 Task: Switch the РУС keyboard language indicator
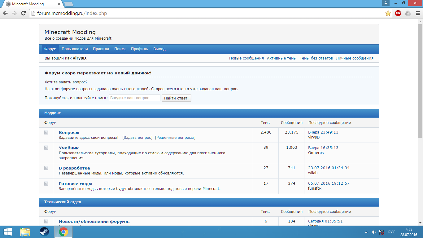[392, 232]
